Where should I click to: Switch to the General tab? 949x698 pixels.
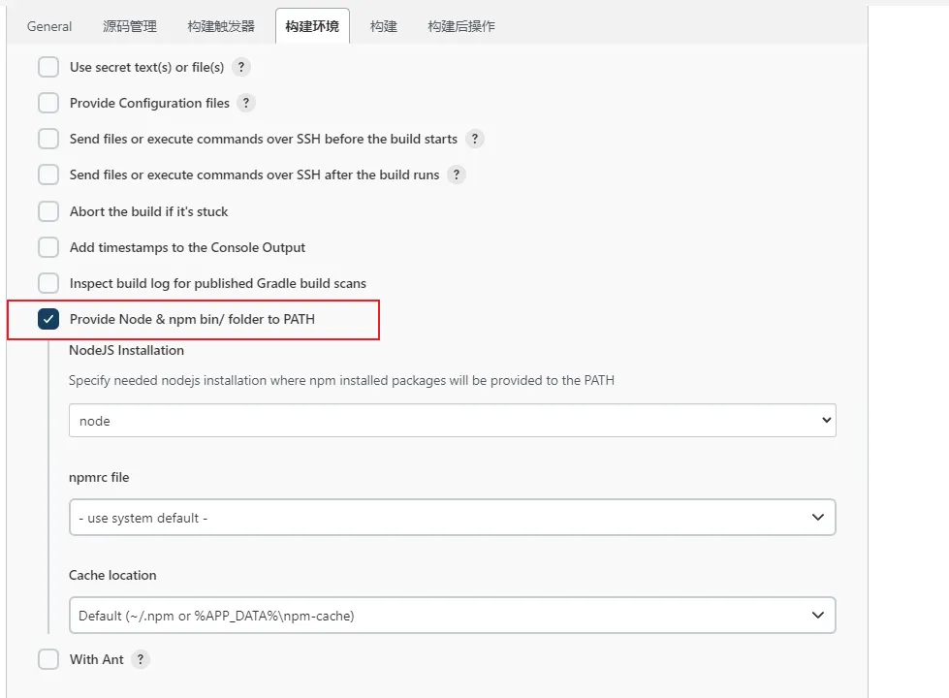[49, 26]
